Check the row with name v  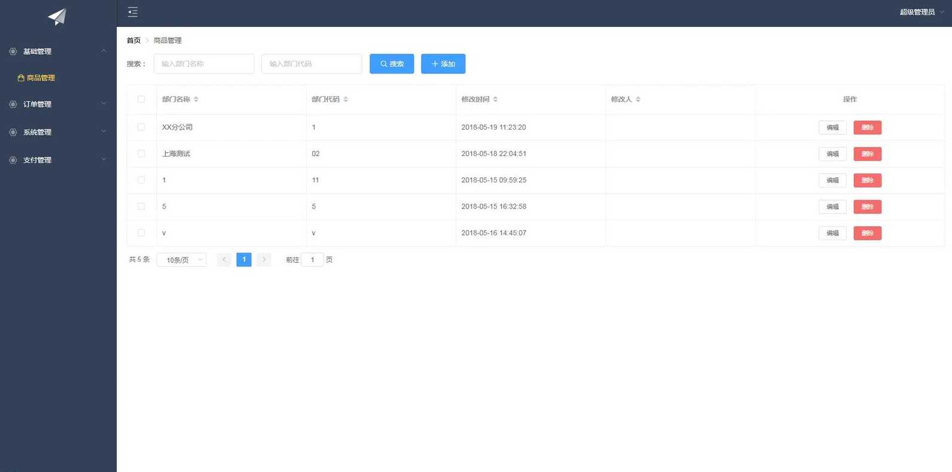141,233
